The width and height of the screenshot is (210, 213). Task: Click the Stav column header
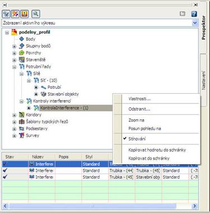coord(15,157)
